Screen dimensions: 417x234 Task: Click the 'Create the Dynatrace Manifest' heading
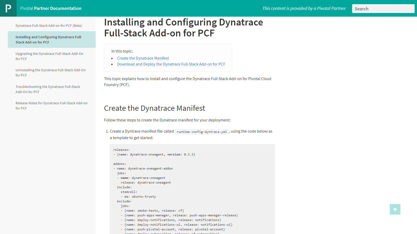click(x=155, y=108)
